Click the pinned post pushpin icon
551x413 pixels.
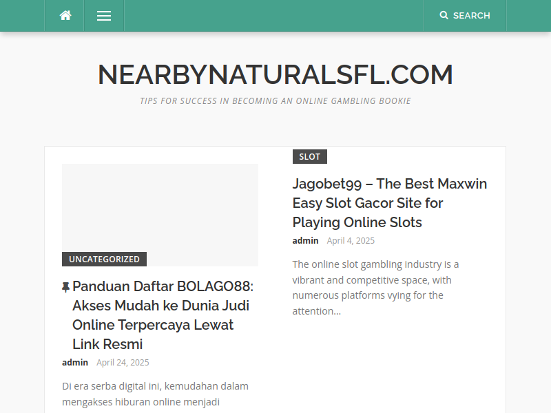coord(65,287)
